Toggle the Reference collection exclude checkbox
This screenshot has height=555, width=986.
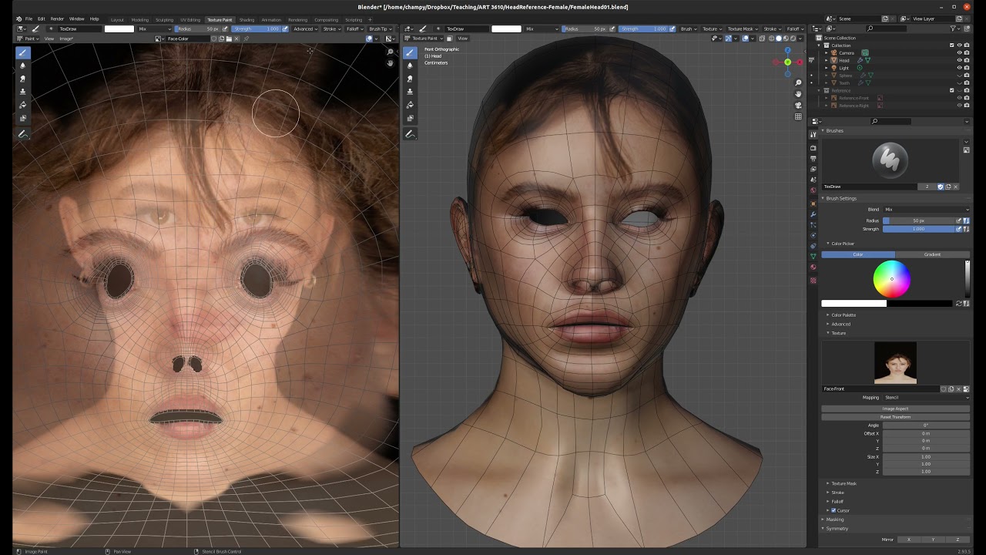click(x=951, y=90)
